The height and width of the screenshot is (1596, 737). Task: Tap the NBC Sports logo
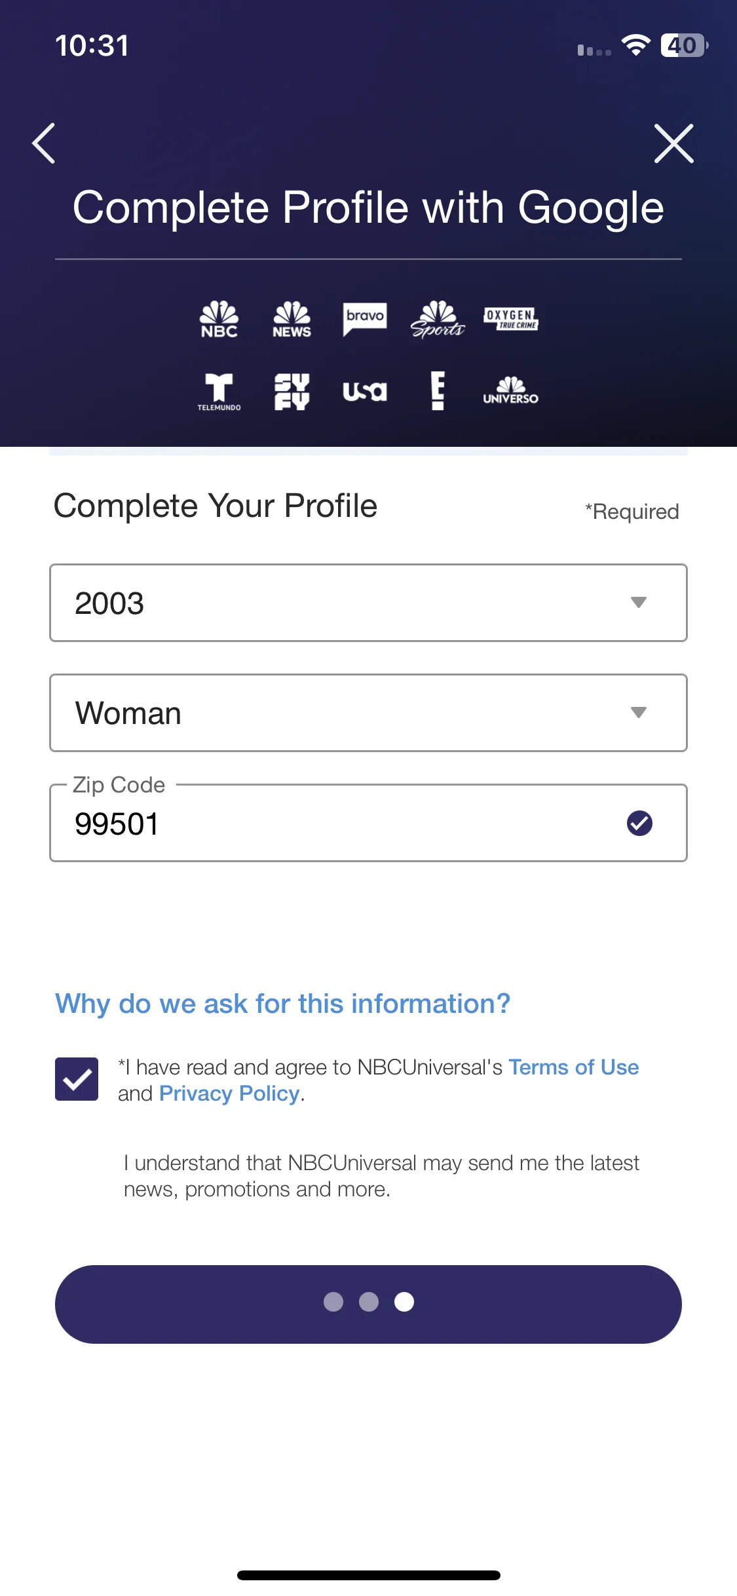(x=438, y=320)
